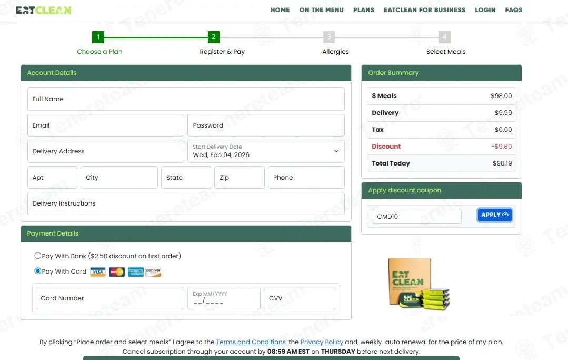
Task: Focus the State field
Action: (x=186, y=177)
